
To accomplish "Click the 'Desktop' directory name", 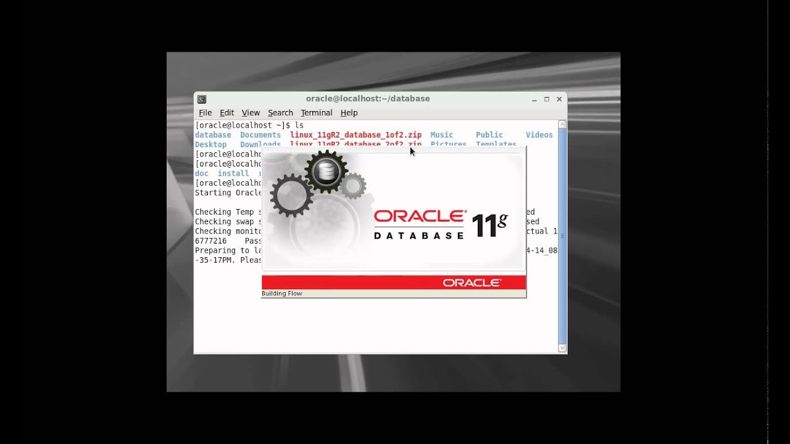I will point(211,145).
